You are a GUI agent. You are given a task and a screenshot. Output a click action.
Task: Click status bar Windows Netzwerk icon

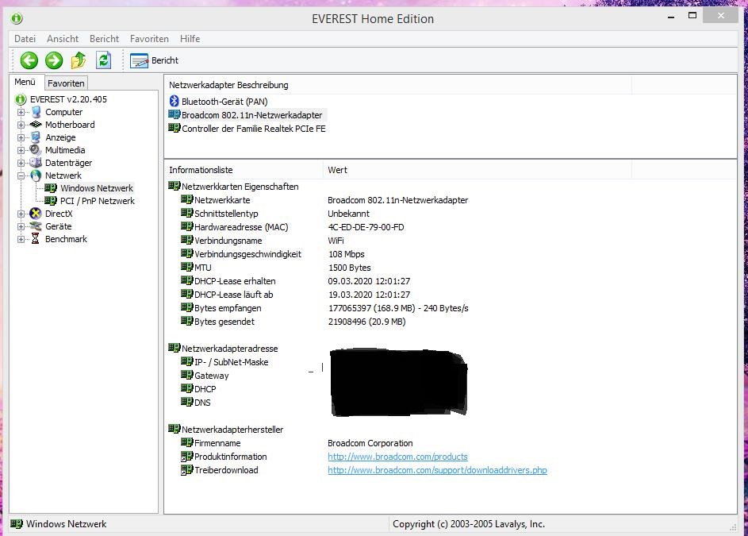click(17, 524)
